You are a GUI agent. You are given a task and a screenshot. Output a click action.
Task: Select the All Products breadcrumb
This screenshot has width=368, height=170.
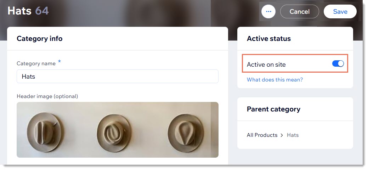coord(262,135)
